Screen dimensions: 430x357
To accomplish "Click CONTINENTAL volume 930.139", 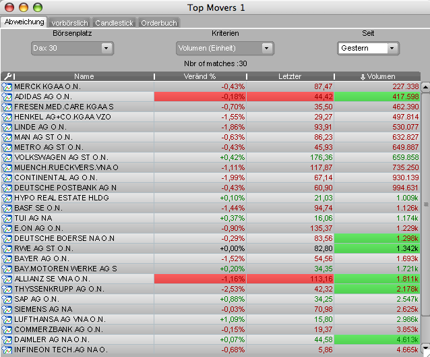I will coord(405,178).
